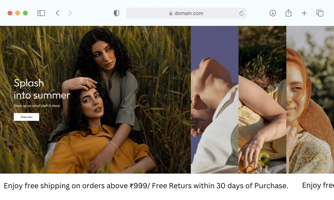Image resolution: width=334 pixels, height=200 pixels.
Task: Click the padlock icon beside domain.com
Action: (x=171, y=13)
